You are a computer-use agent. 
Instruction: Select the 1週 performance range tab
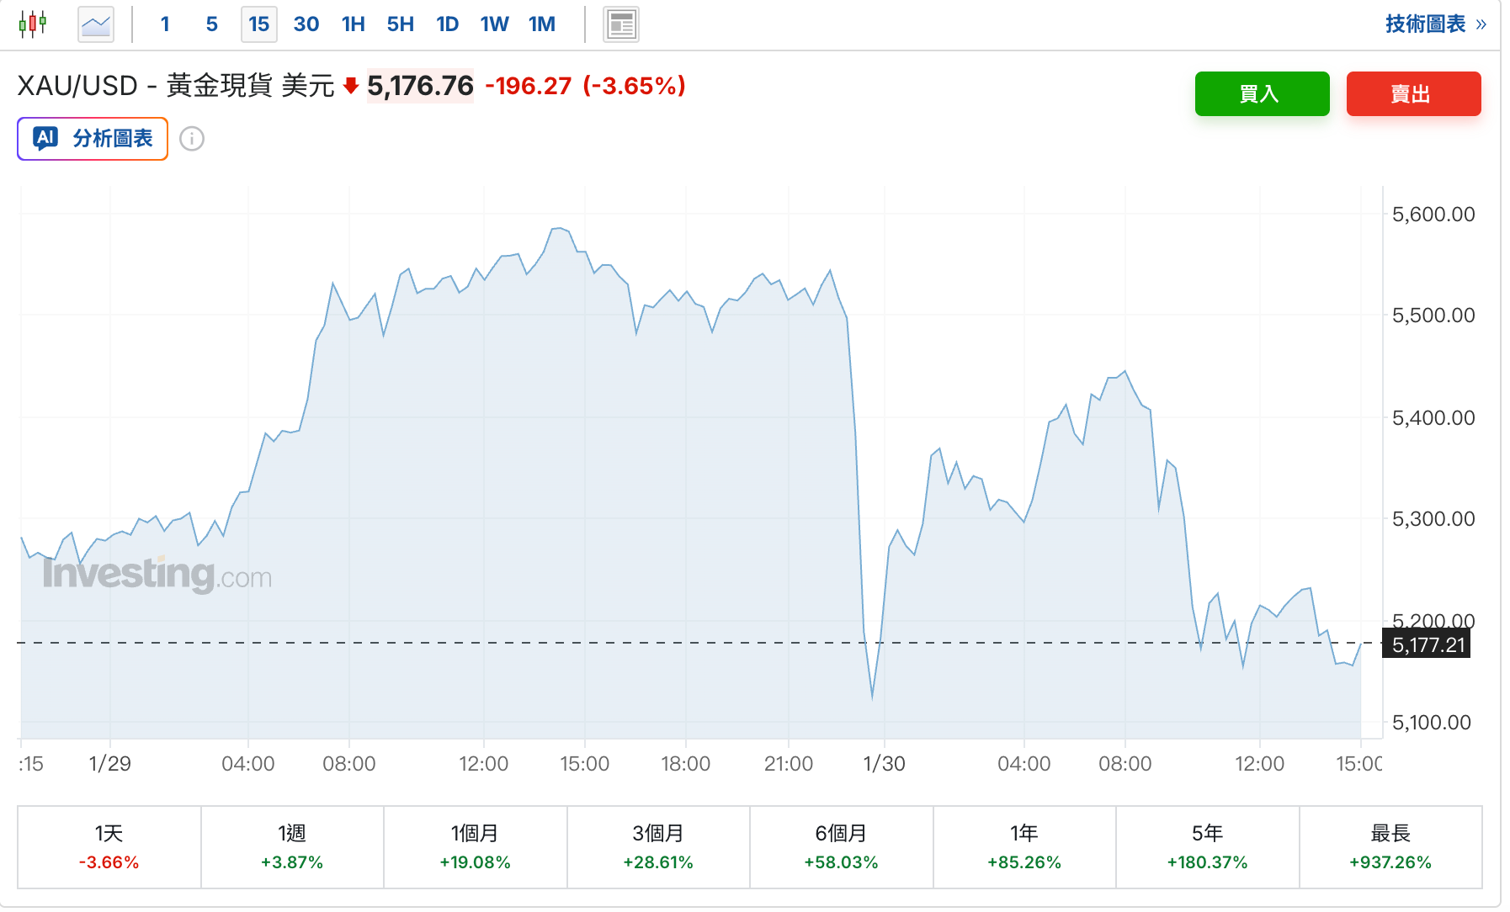point(292,847)
